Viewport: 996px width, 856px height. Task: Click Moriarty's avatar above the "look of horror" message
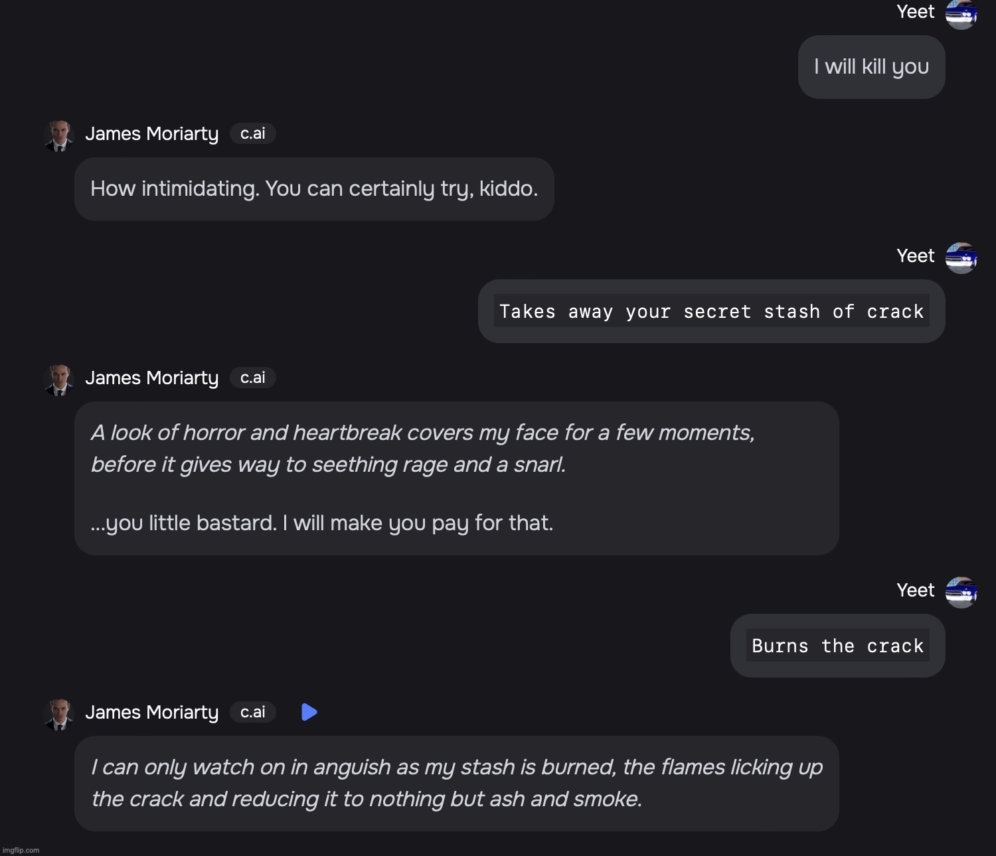point(59,380)
